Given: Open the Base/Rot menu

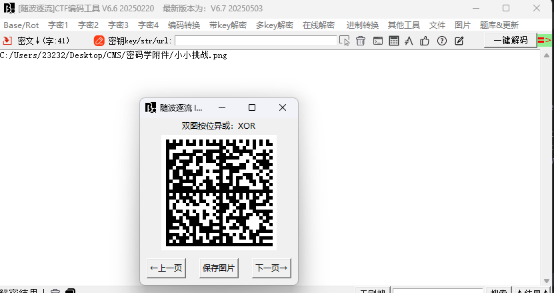Looking at the screenshot, I should (21, 25).
